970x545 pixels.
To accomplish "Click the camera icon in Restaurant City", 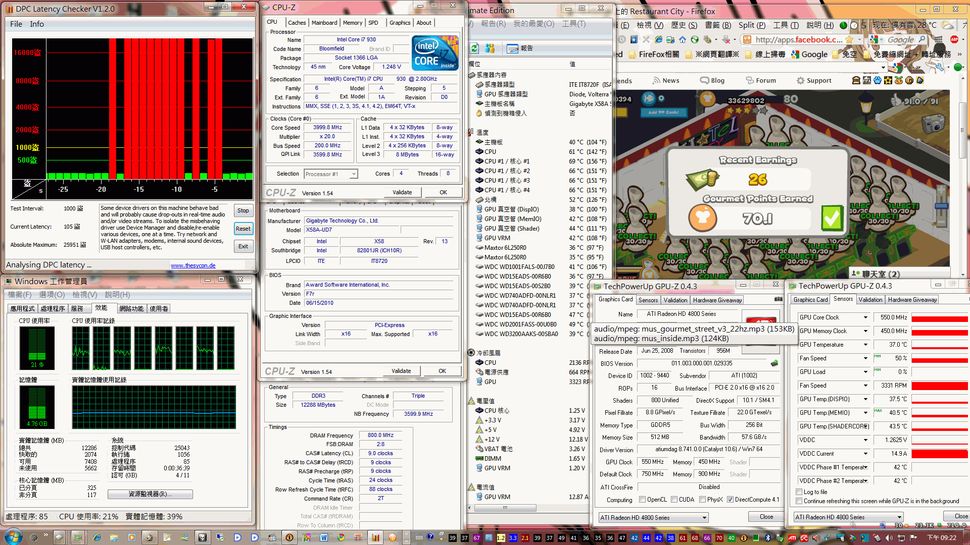I will (x=933, y=123).
